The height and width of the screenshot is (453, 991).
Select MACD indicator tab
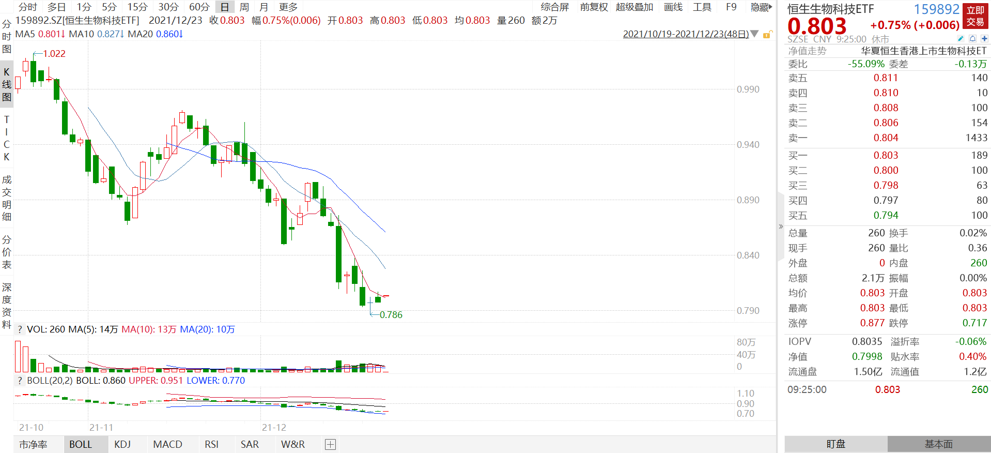click(167, 444)
